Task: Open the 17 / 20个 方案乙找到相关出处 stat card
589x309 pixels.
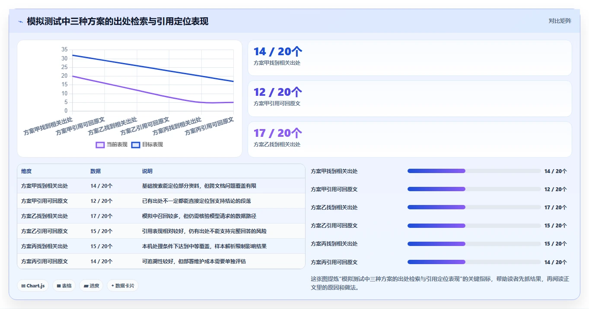Action: click(410, 139)
